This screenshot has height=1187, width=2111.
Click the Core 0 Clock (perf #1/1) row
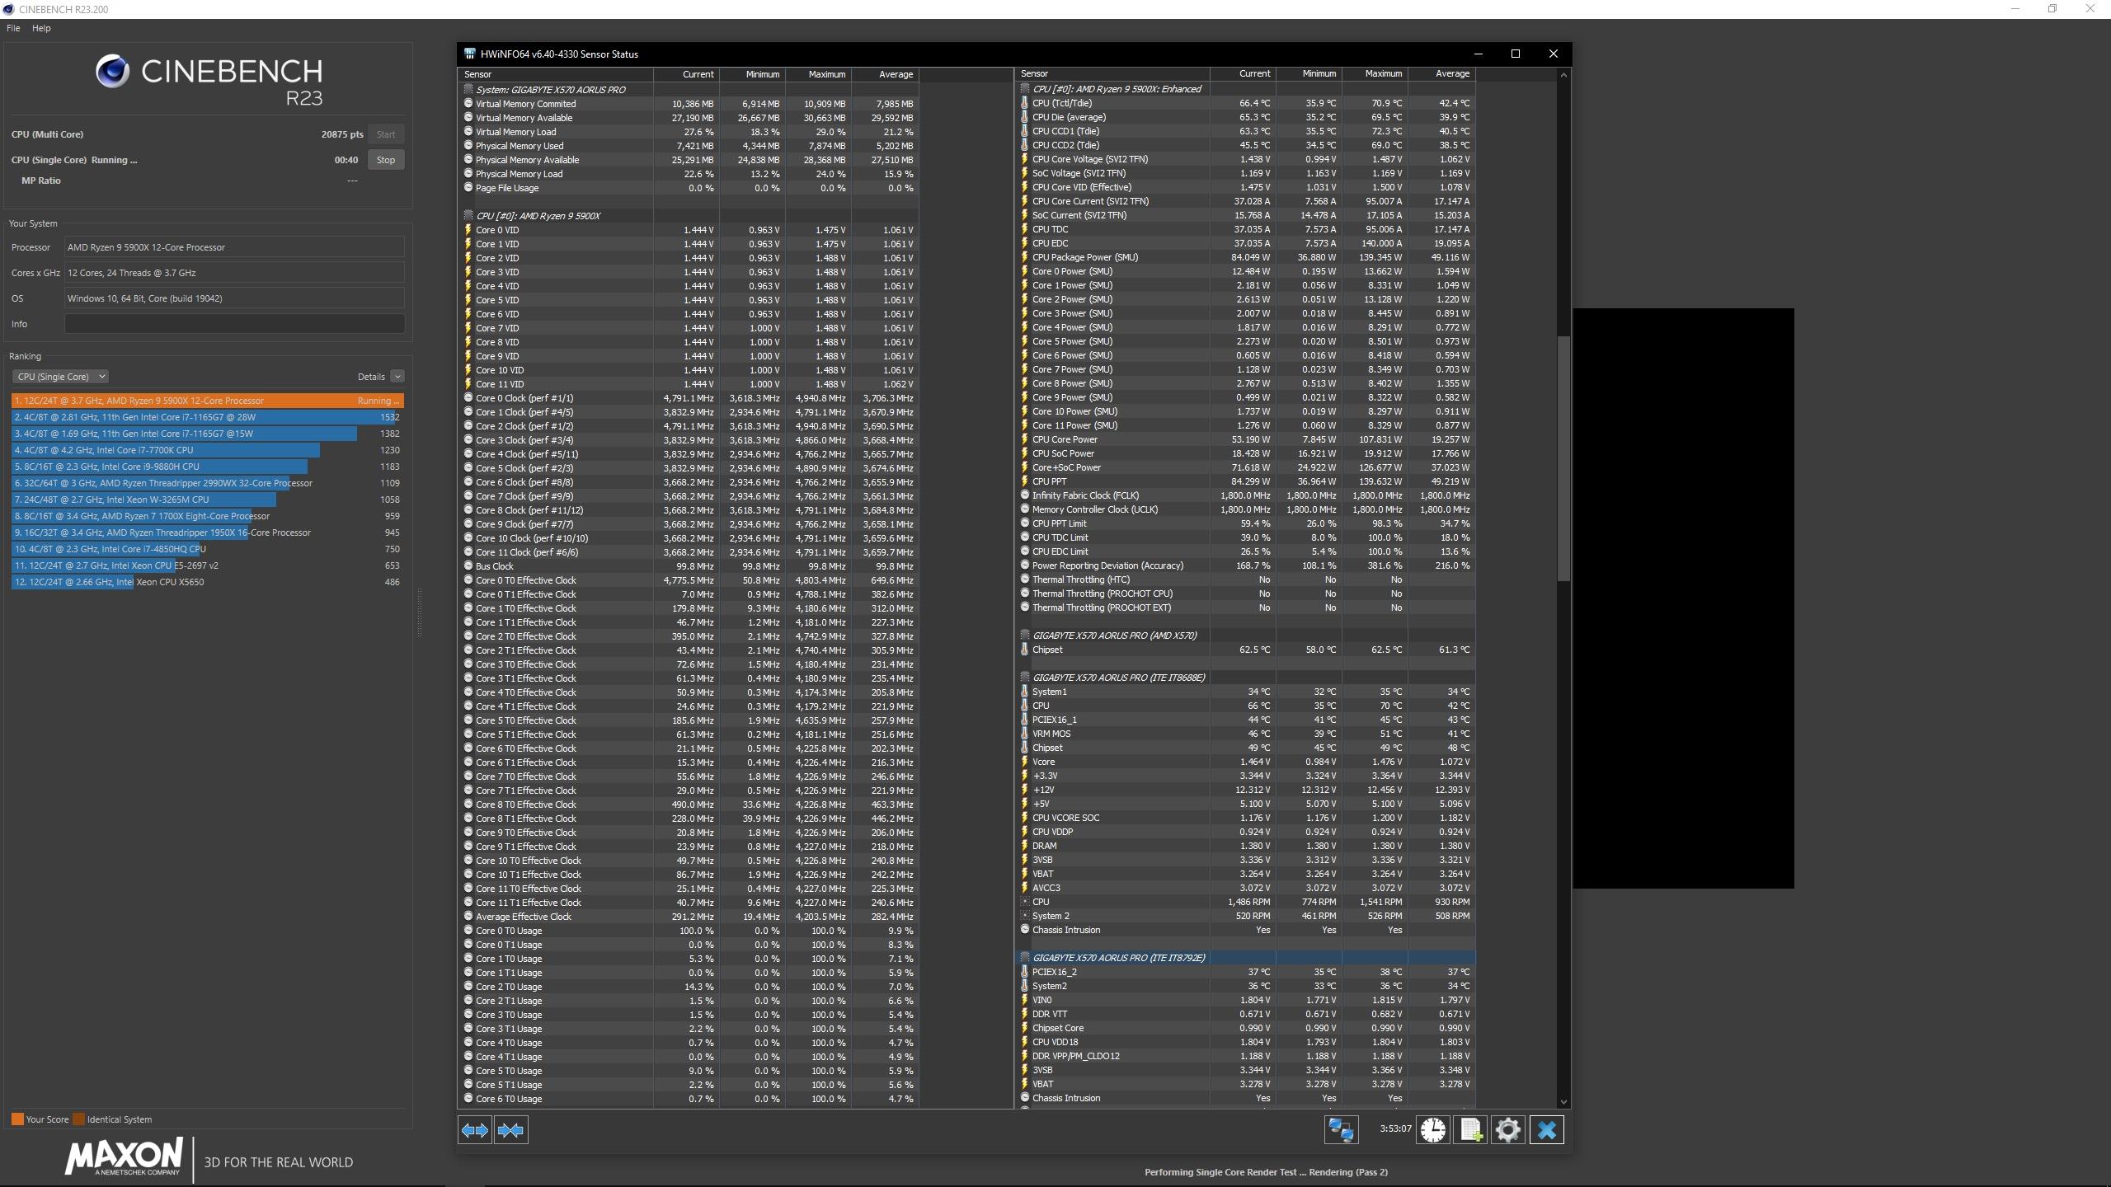click(x=689, y=398)
